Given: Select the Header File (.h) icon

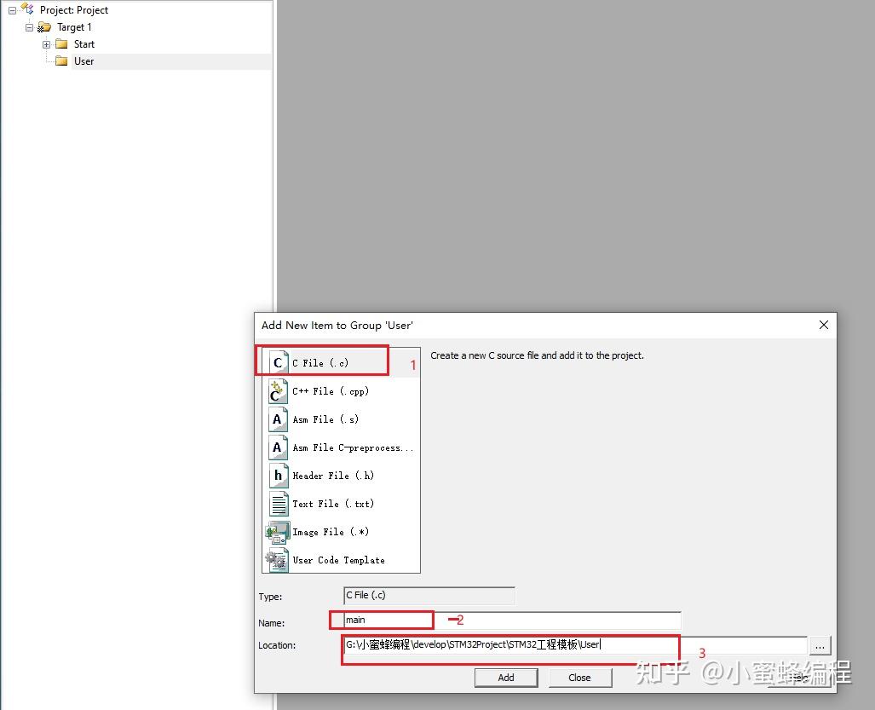Looking at the screenshot, I should [278, 476].
